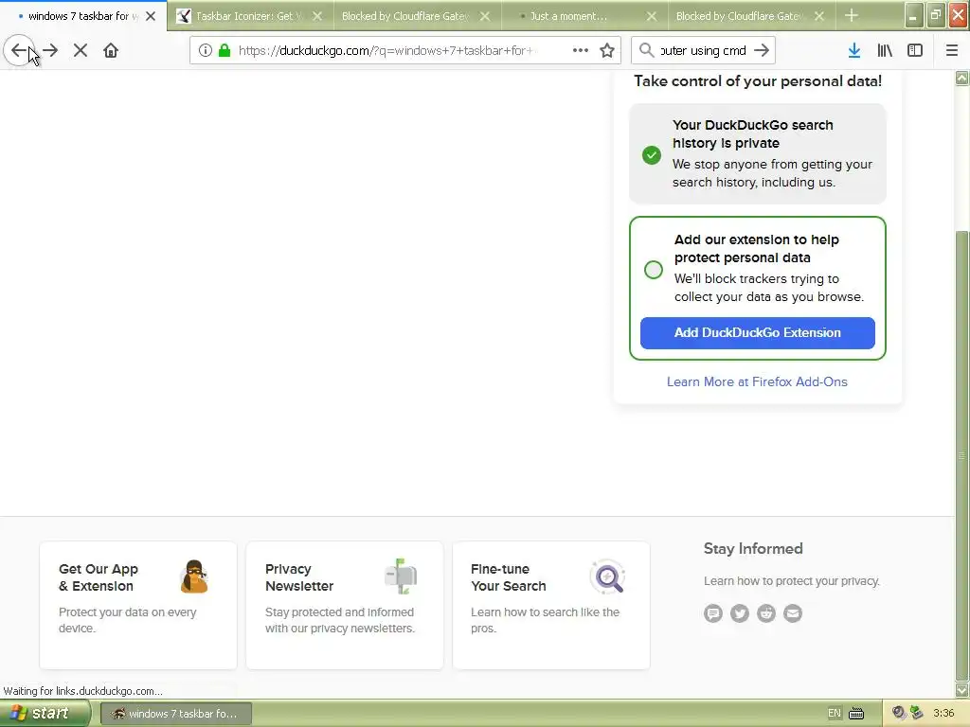Select Firefox window in taskbar
This screenshot has width=970, height=727.
tap(175, 714)
